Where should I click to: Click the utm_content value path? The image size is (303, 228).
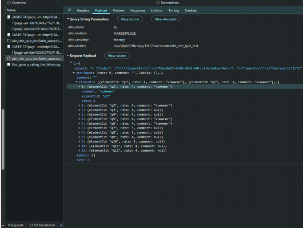[x=156, y=46]
